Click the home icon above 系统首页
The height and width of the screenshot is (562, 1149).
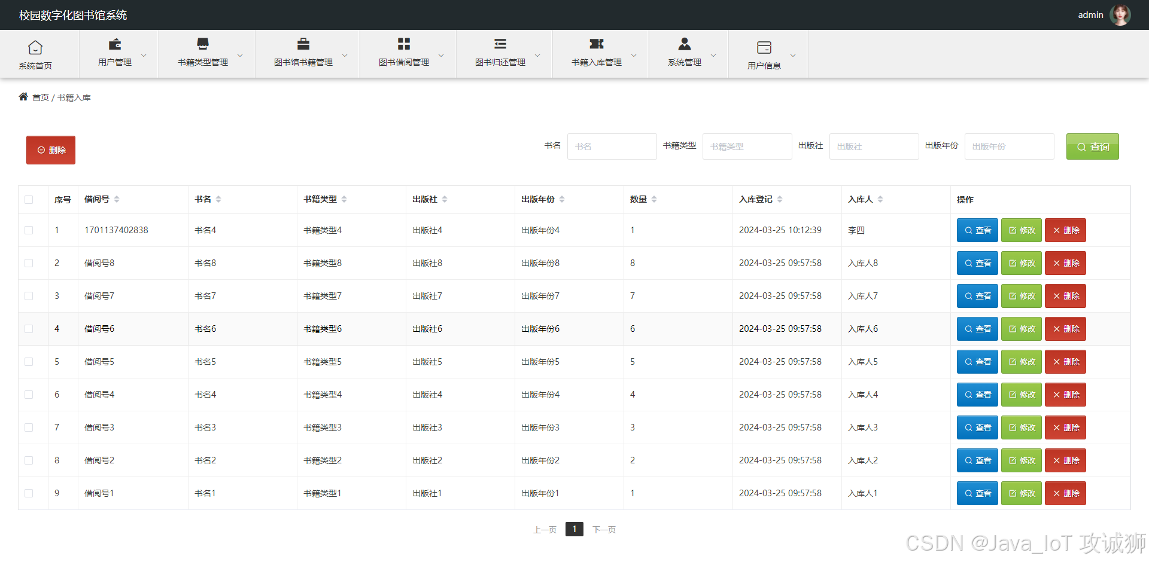click(x=35, y=47)
